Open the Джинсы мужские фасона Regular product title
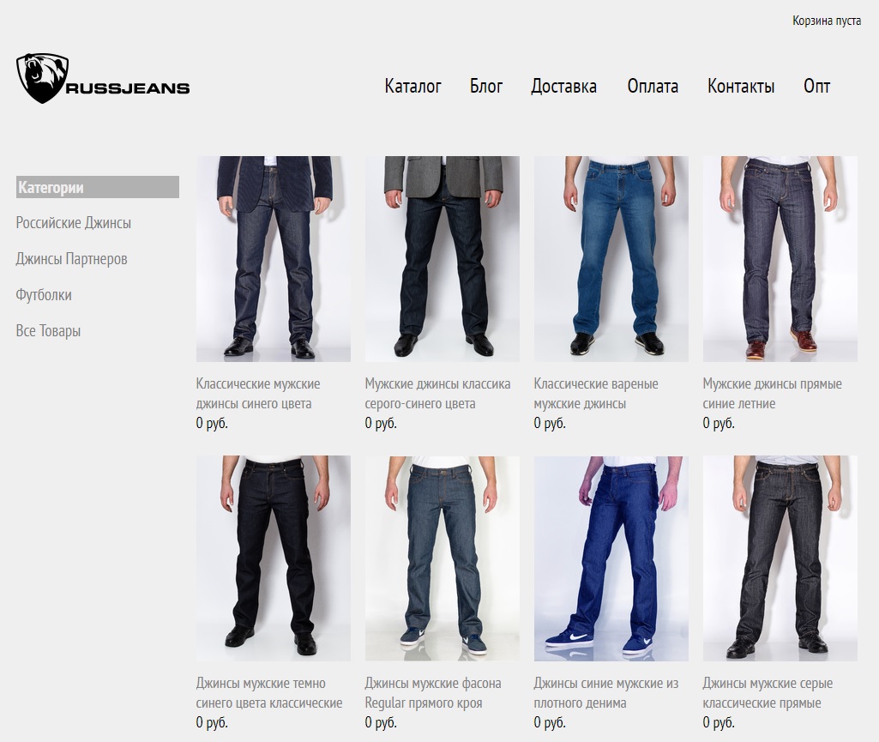879x742 pixels. (433, 693)
